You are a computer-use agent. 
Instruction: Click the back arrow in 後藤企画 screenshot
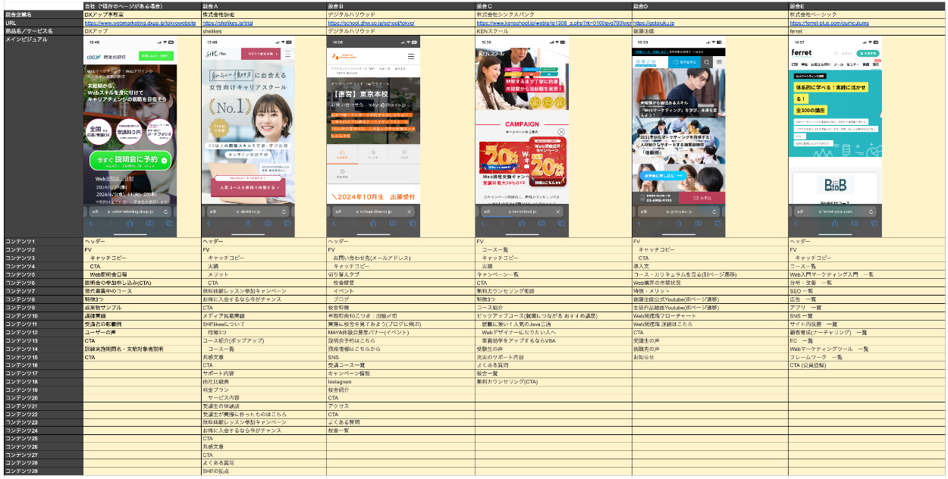[640, 224]
